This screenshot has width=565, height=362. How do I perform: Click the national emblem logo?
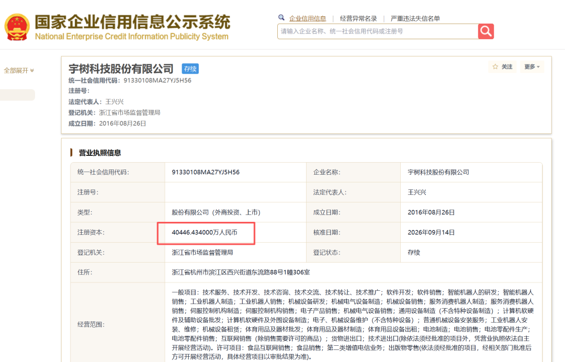tap(17, 27)
